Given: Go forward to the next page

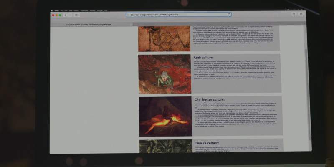Looking at the screenshot, I should click(x=70, y=15).
